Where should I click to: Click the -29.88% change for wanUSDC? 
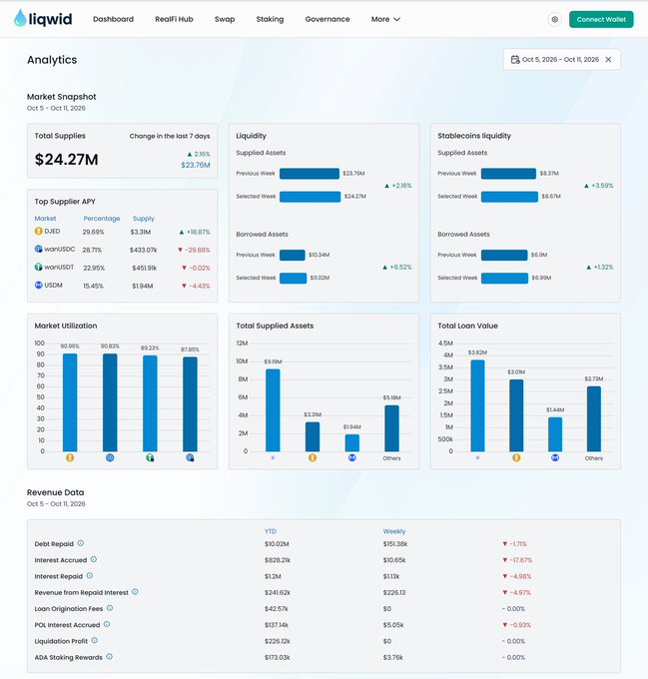pyautogui.click(x=194, y=250)
